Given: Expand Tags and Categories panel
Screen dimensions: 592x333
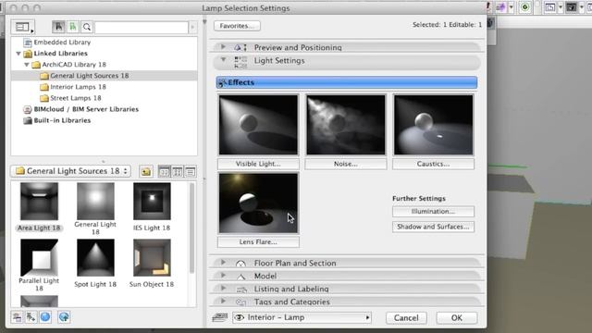Looking at the screenshot, I should [x=223, y=301].
